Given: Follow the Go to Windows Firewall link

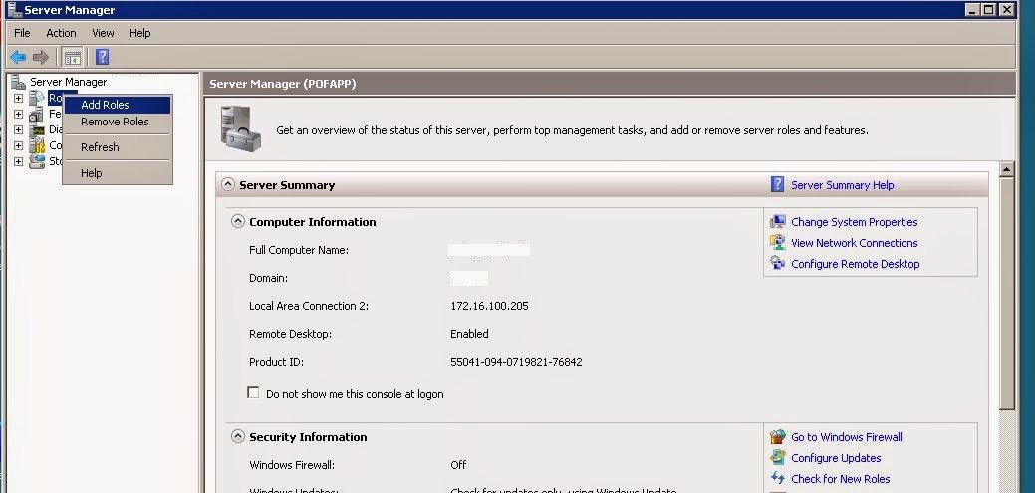Looking at the screenshot, I should [x=846, y=437].
